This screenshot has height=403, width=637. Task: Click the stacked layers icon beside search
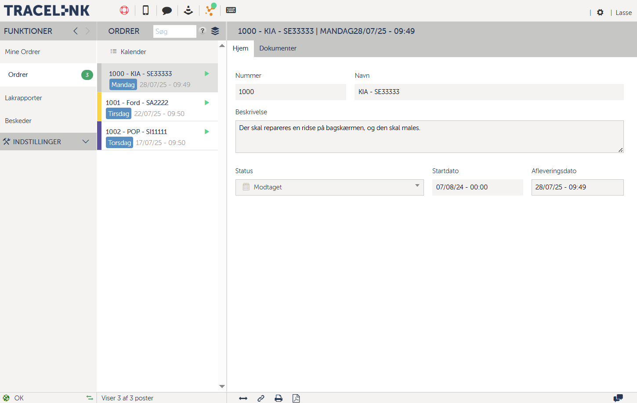click(x=215, y=31)
